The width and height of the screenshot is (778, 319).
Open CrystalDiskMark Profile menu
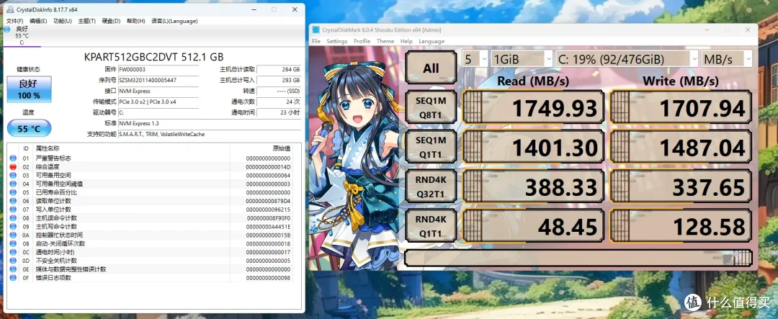click(x=362, y=41)
